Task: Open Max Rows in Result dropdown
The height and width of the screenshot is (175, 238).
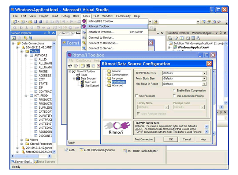Action: coord(204,84)
